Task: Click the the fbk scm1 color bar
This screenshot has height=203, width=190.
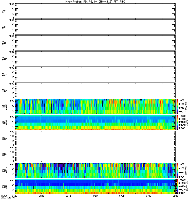Action: pyautogui.click(x=177, y=186)
